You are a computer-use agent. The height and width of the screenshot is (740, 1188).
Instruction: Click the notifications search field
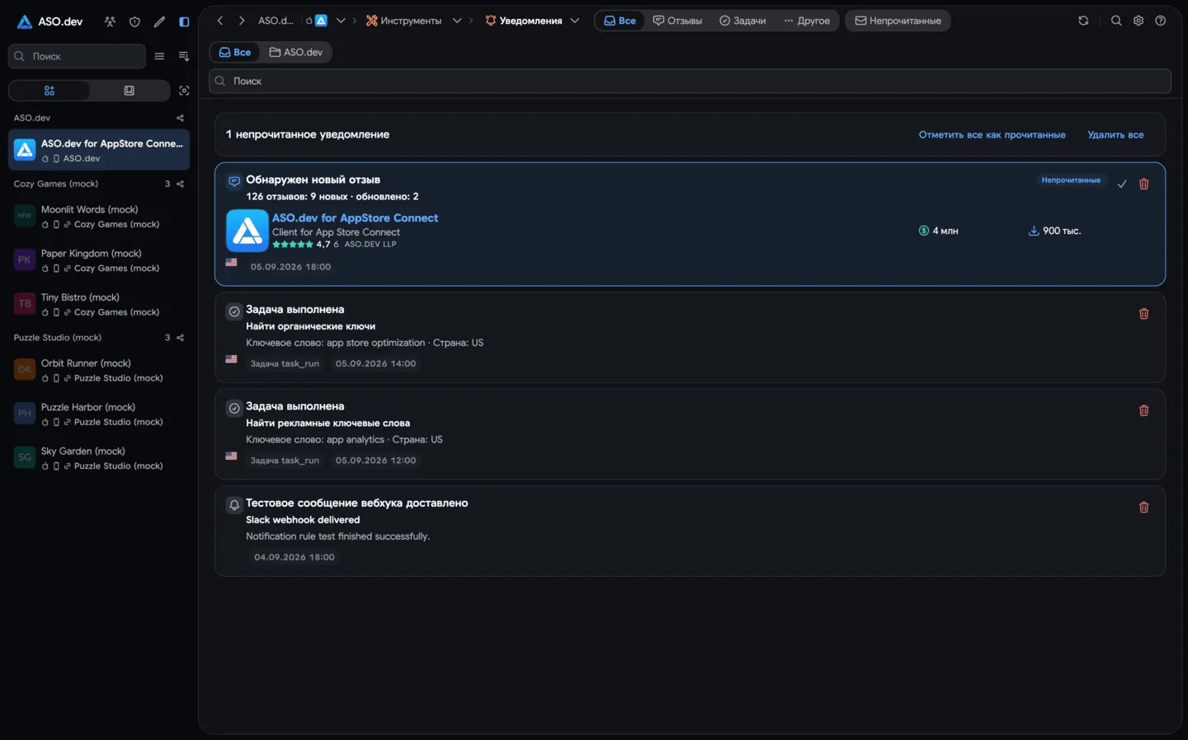pos(690,81)
